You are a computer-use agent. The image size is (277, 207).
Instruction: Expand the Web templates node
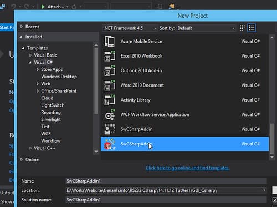[38, 84]
